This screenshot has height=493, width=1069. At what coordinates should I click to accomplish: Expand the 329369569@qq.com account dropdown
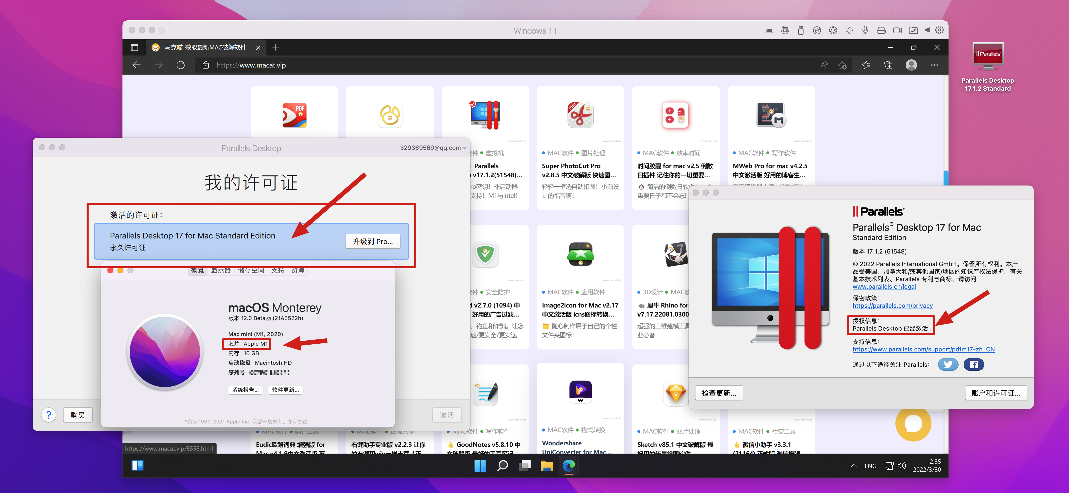pyautogui.click(x=433, y=148)
